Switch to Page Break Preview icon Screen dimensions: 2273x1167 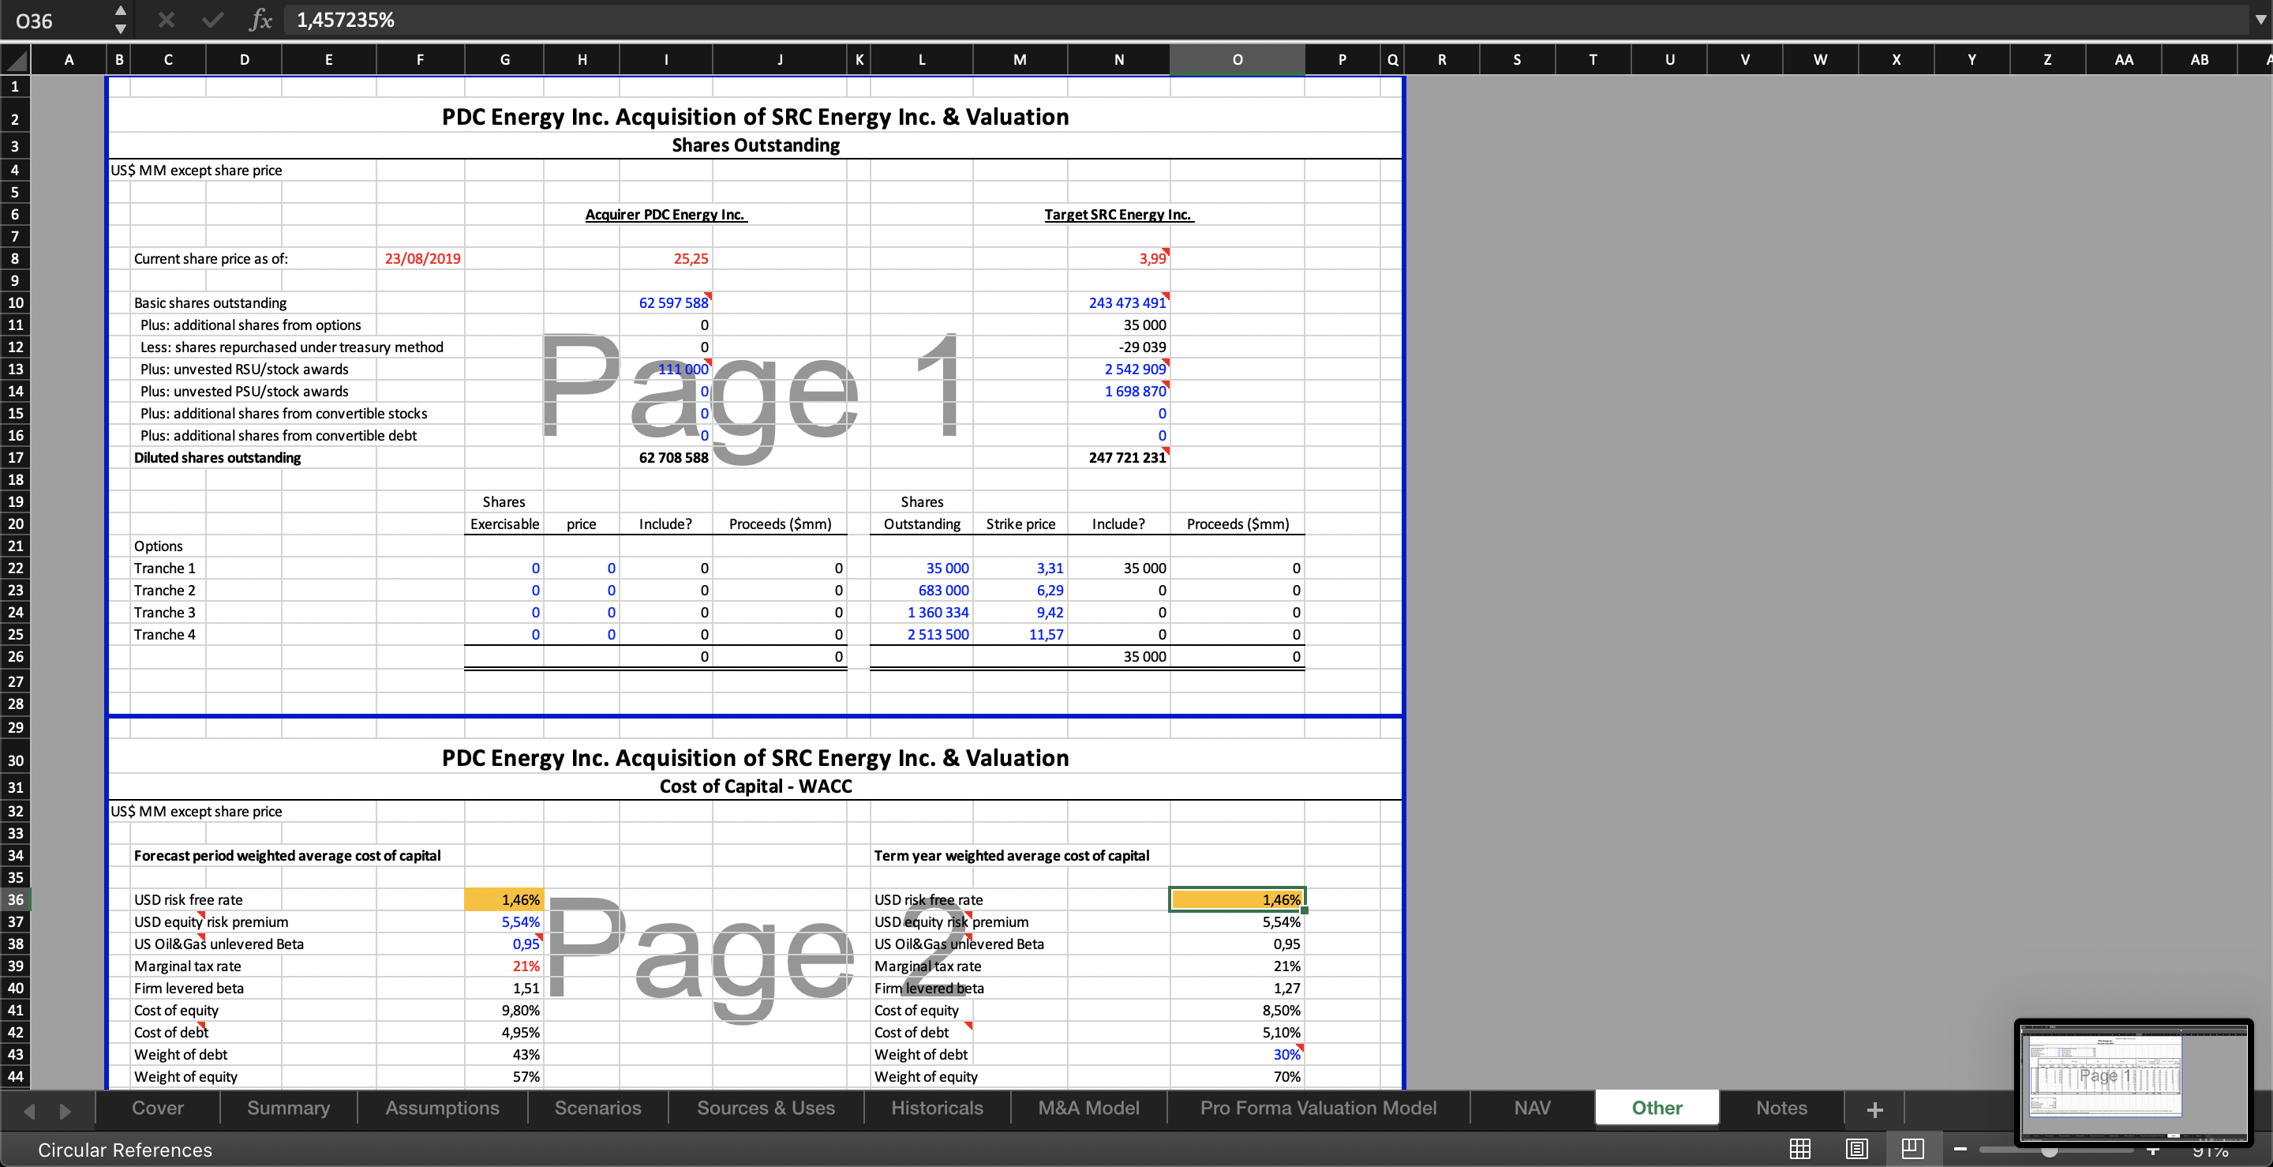pyautogui.click(x=1913, y=1149)
